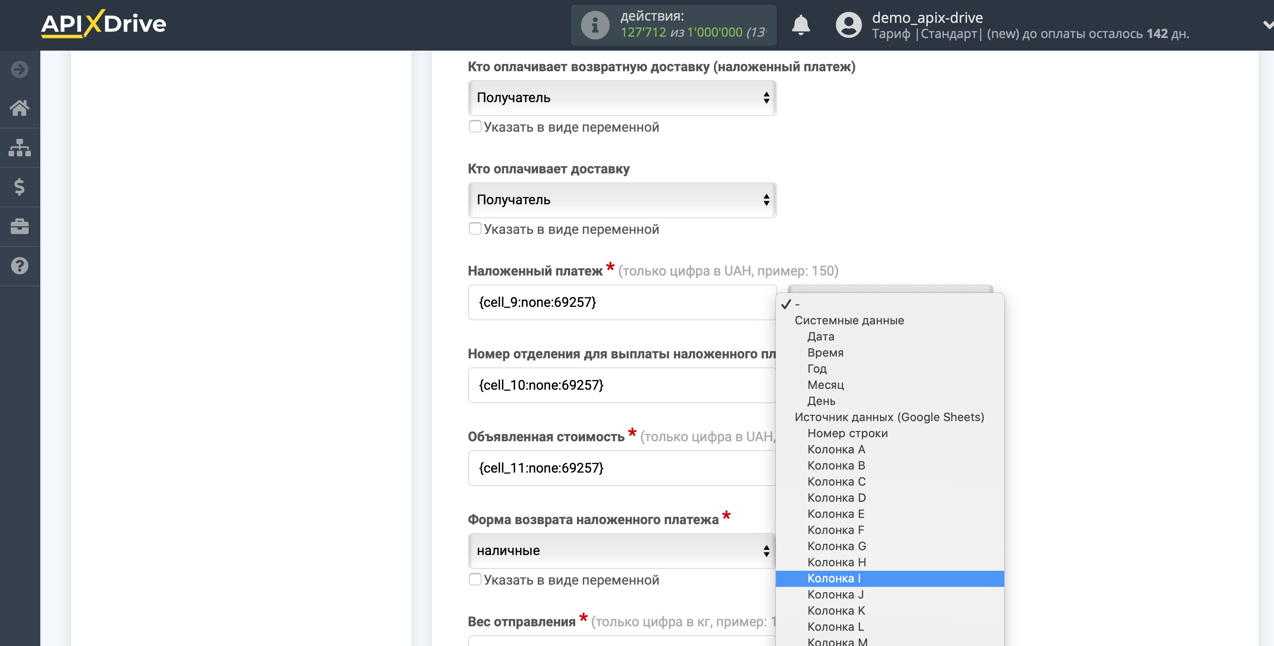Click the {cell_11:none:69257} input field
The image size is (1274, 646).
(622, 468)
